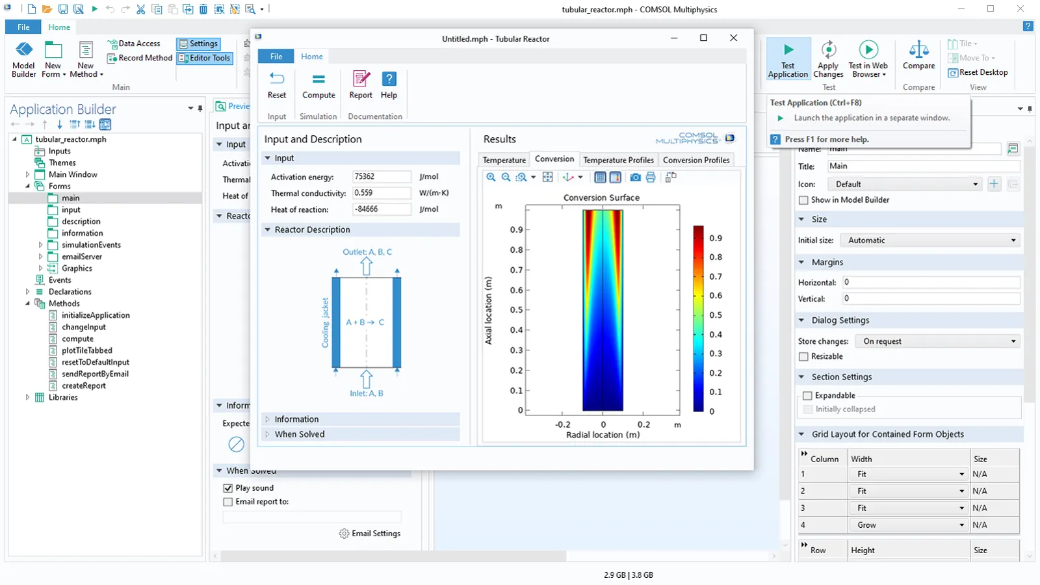Click the zoom in icon above plot

pyautogui.click(x=491, y=177)
